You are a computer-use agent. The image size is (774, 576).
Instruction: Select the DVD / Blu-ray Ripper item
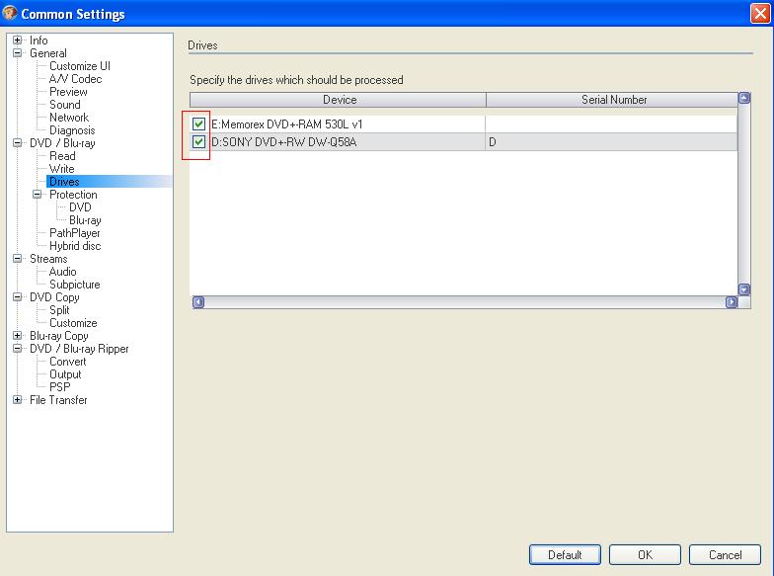(79, 348)
